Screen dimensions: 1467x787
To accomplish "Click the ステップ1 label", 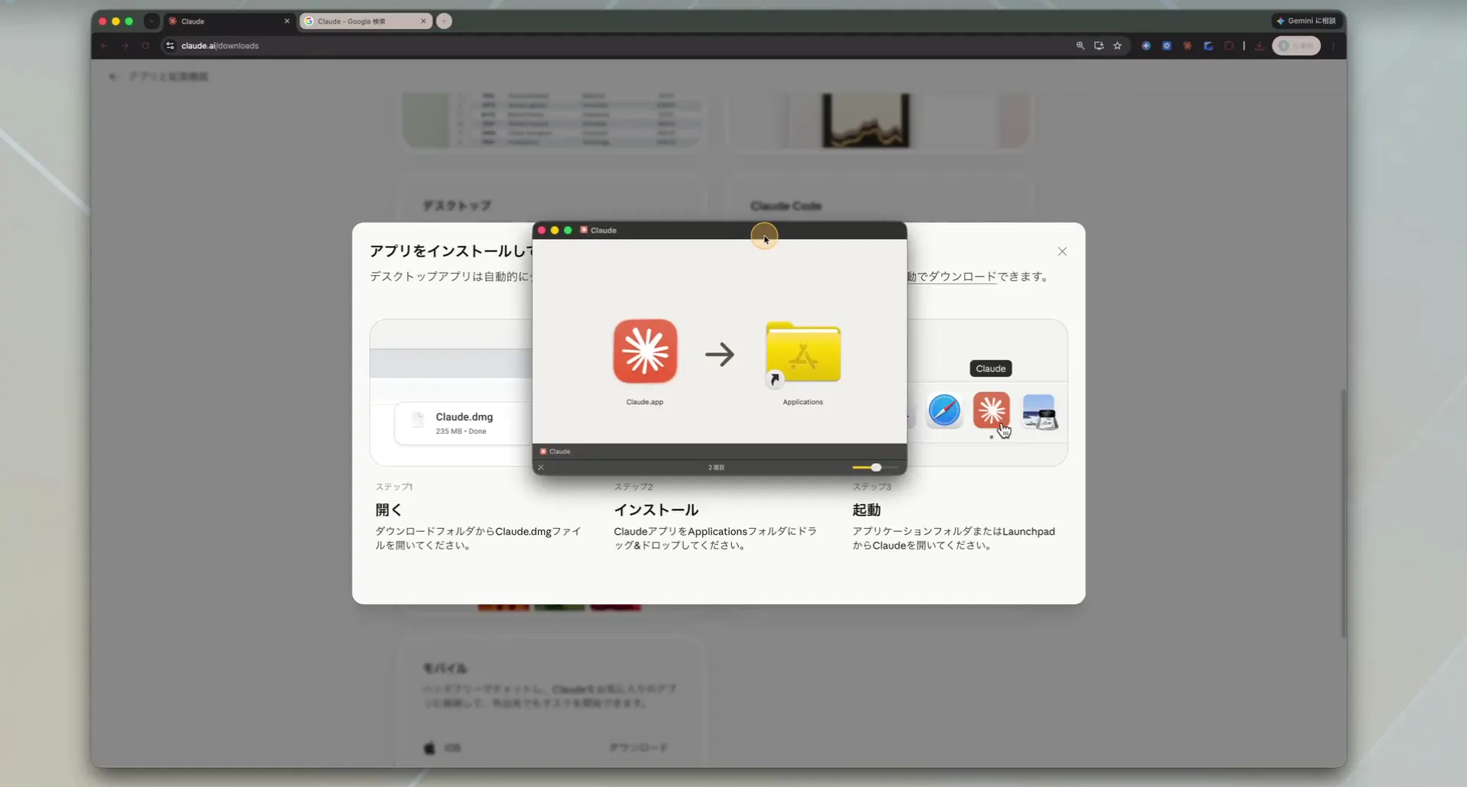I will pos(394,487).
